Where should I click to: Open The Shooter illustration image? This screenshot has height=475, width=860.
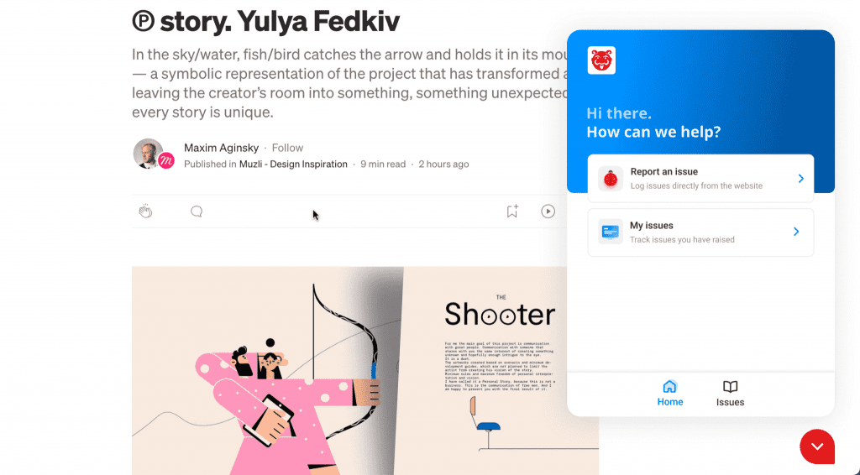click(364, 371)
